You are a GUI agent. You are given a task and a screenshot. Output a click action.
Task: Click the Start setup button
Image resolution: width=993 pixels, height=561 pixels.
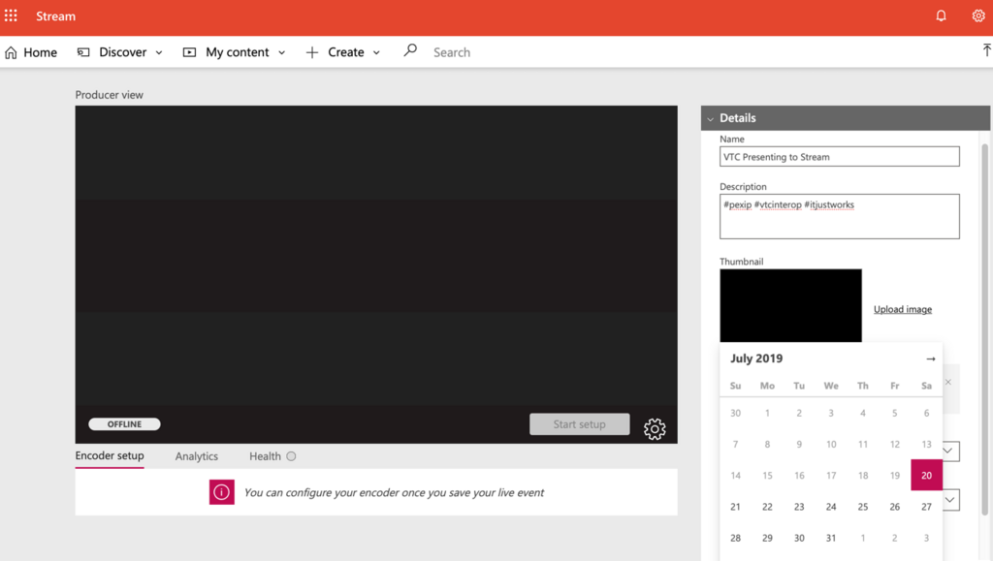click(x=580, y=423)
